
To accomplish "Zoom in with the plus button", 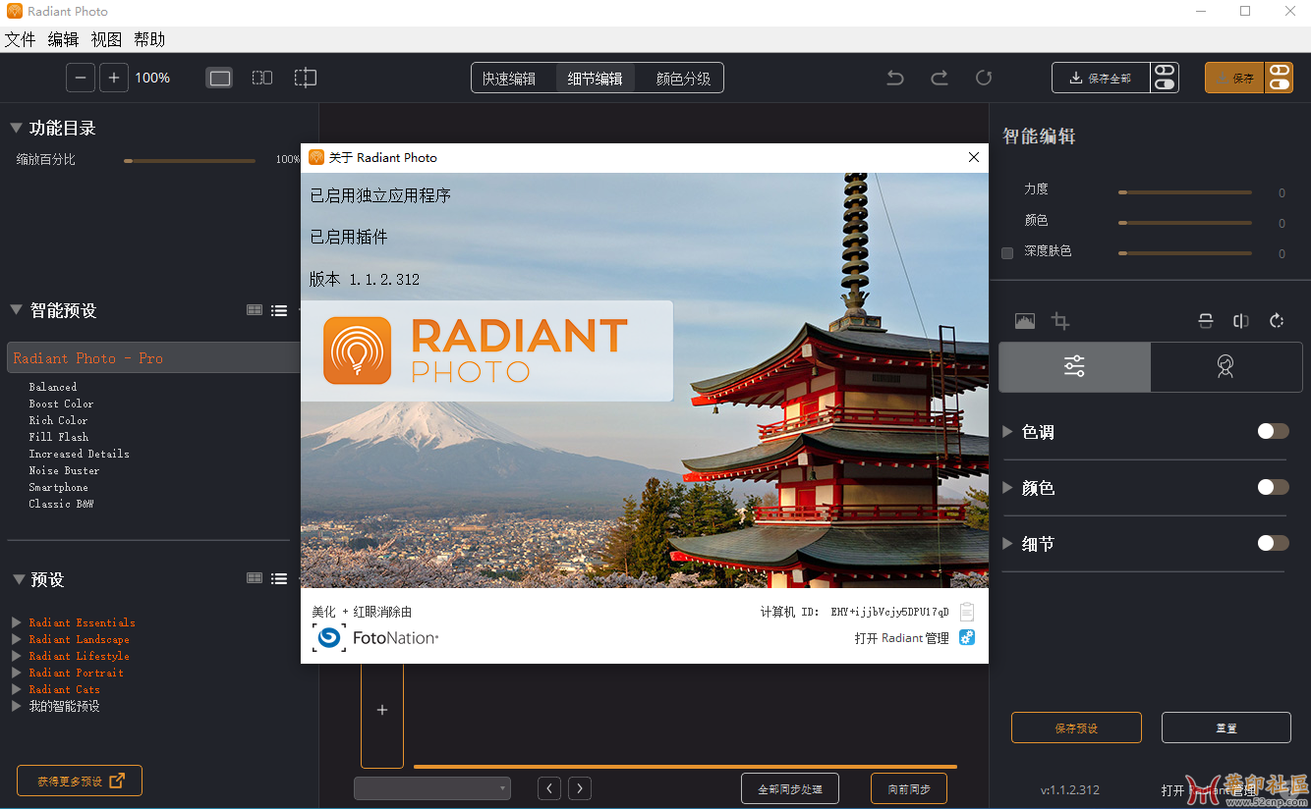I will point(114,78).
